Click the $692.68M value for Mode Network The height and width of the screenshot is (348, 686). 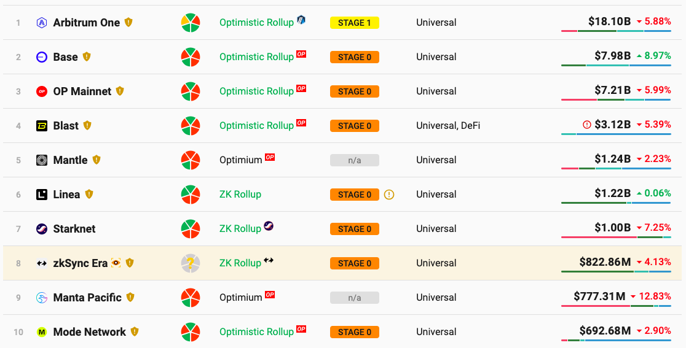click(x=605, y=331)
